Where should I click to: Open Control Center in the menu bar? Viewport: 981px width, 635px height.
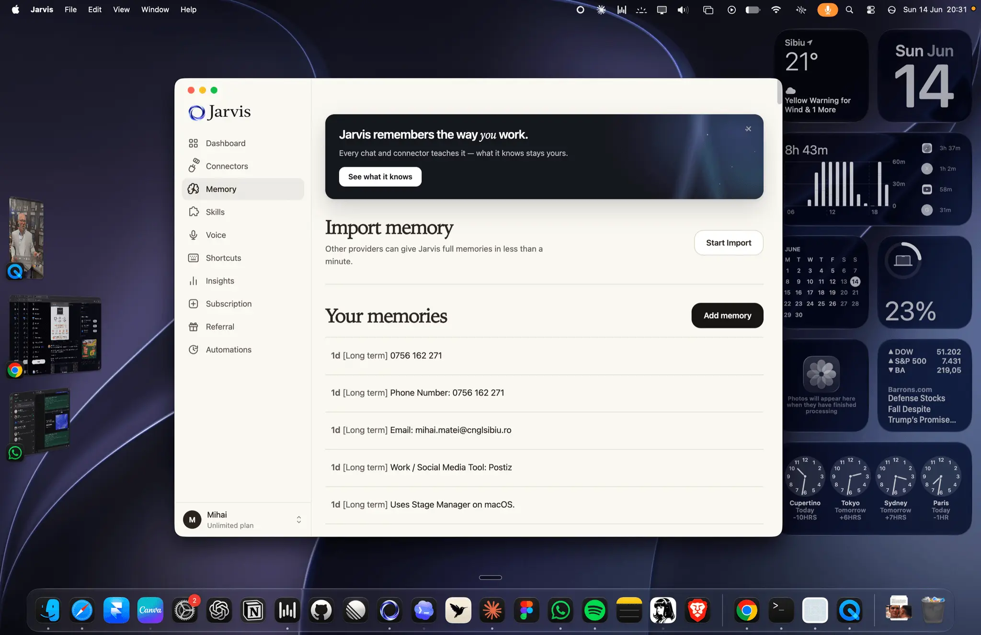click(x=870, y=10)
